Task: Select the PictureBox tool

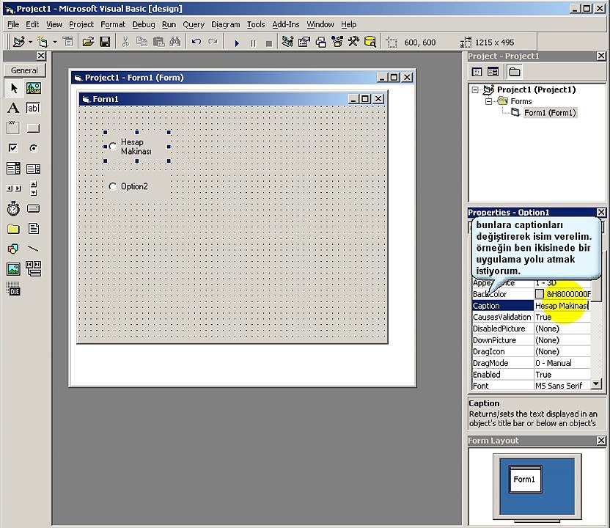Action: tap(34, 88)
